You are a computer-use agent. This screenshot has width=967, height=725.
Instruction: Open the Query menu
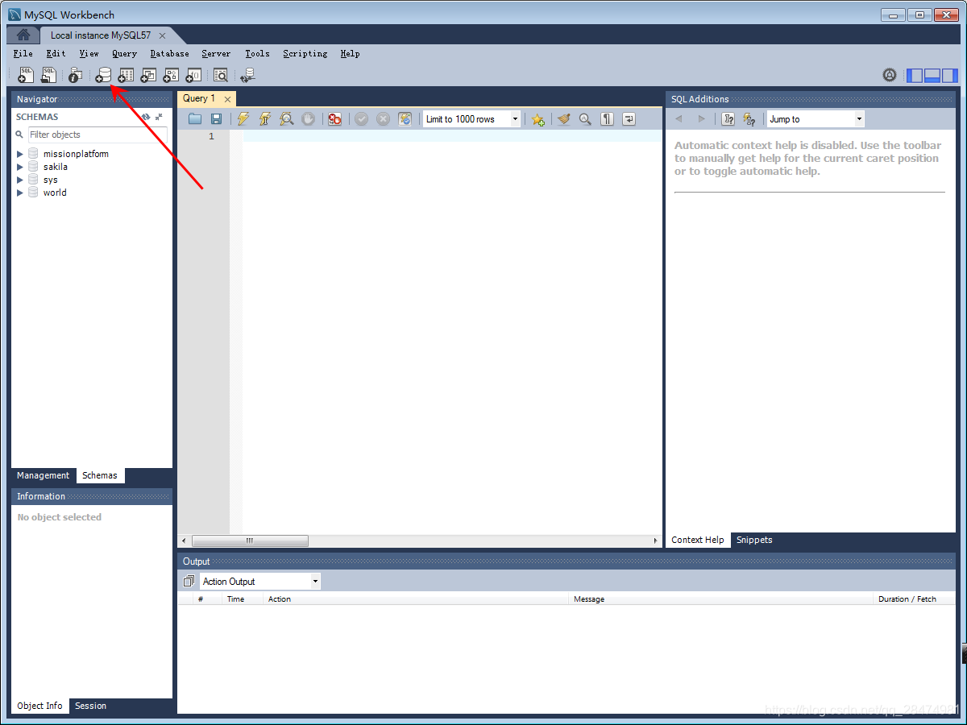(x=124, y=53)
